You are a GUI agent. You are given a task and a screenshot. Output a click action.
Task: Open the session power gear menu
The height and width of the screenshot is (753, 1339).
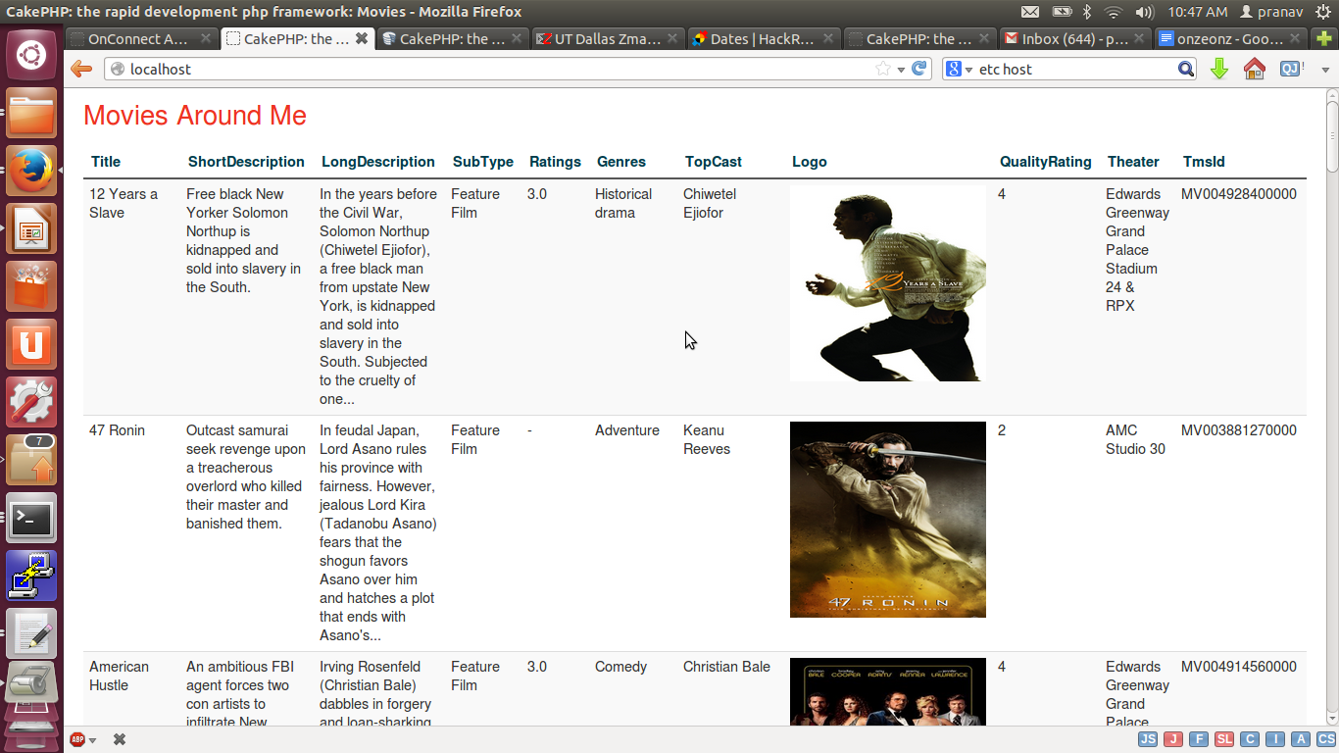1321,12
